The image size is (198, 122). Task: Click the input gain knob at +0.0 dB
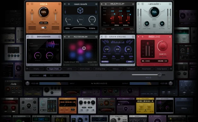pyautogui.click(x=28, y=83)
